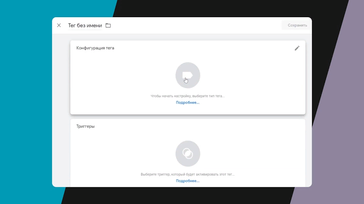The width and height of the screenshot is (364, 204).
Task: Click the text 'Выберите триггер, который будет активировать этот тег...'
Action: pyautogui.click(x=187, y=174)
